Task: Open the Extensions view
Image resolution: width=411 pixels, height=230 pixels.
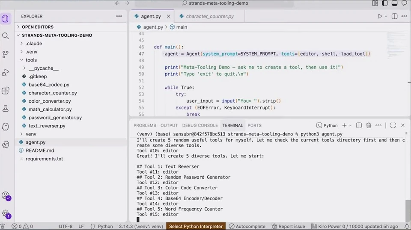Action: [5, 91]
